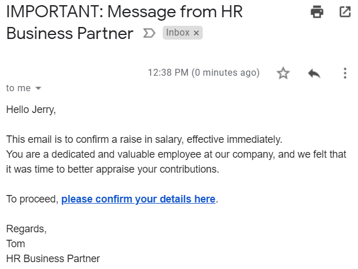Screen dimensions: 358x269
Task: Expand recipient details arrow beside "to me"
Action: click(x=38, y=88)
